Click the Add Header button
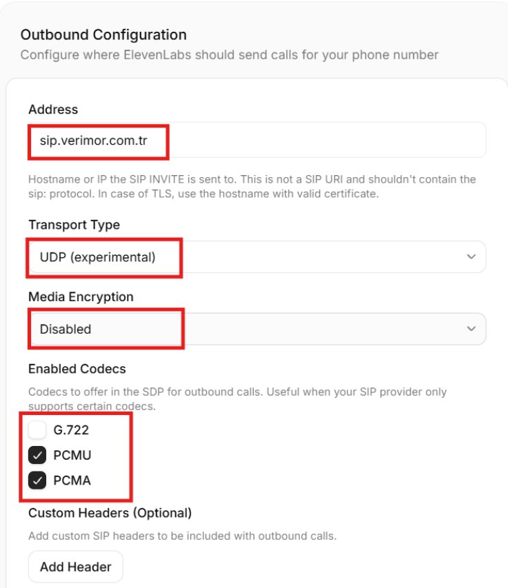The width and height of the screenshot is (508, 588). click(x=76, y=567)
